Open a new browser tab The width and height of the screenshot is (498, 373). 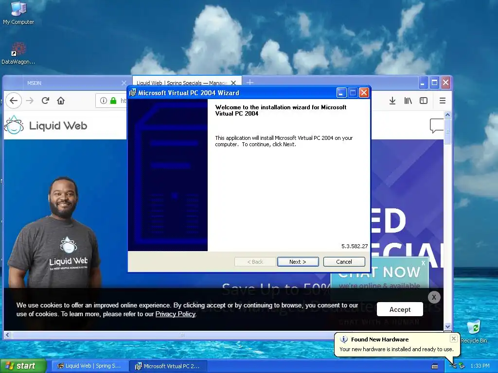250,83
